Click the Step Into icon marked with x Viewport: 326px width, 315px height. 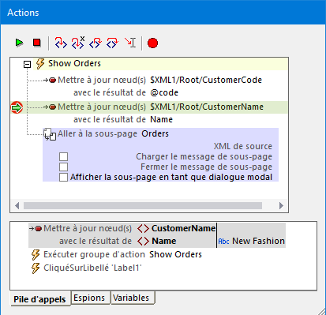78,43
